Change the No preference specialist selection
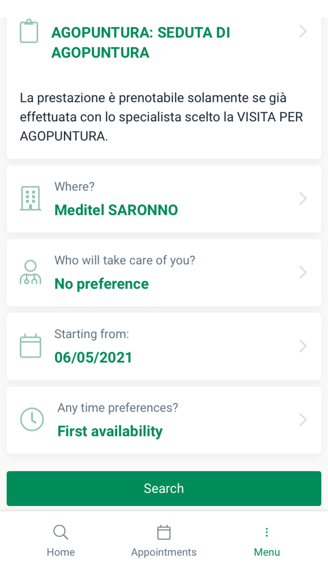Viewport: 328px width, 582px height. click(x=101, y=284)
